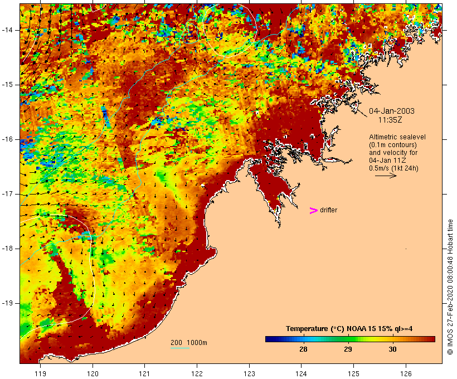Click 'Temperature (°C) NOAA 15 15% ql>=4' title
Screen dimensions: 457x379
349,329
